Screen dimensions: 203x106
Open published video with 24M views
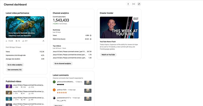pyautogui.click(x=29, y=85)
